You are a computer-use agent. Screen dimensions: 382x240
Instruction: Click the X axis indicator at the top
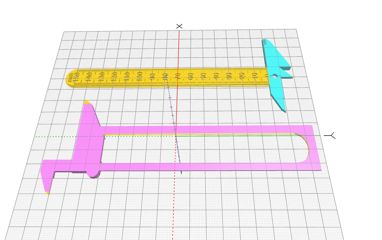pyautogui.click(x=179, y=26)
